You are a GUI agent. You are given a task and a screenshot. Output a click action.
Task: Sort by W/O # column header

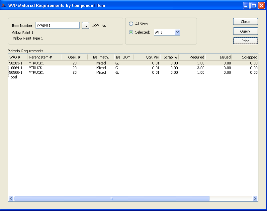coord(18,57)
